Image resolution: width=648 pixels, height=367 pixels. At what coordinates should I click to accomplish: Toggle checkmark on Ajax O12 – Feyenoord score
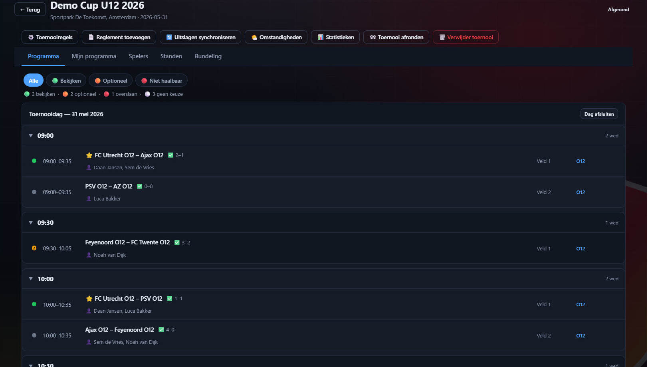click(x=161, y=330)
